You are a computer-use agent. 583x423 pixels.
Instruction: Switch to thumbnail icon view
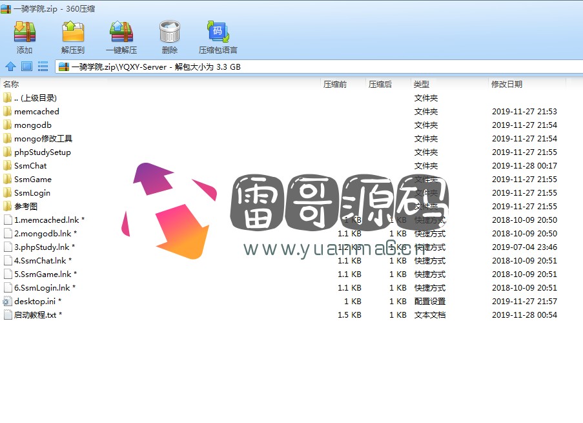[26, 66]
